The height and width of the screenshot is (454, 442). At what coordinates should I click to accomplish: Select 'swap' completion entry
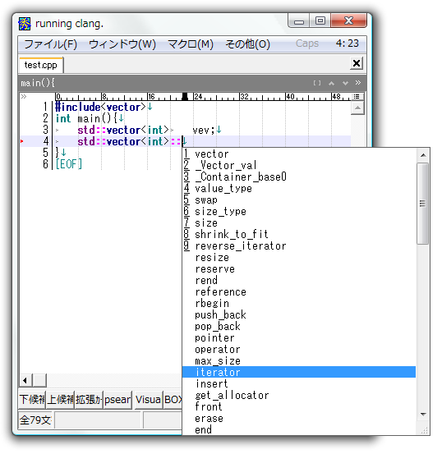pos(299,199)
